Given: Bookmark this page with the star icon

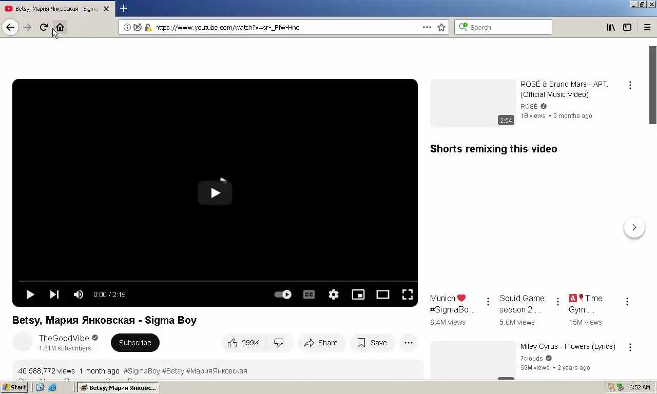Looking at the screenshot, I should [x=441, y=27].
